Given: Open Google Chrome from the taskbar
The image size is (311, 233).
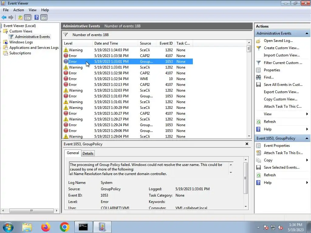Looking at the screenshot, I should click(x=64, y=227).
